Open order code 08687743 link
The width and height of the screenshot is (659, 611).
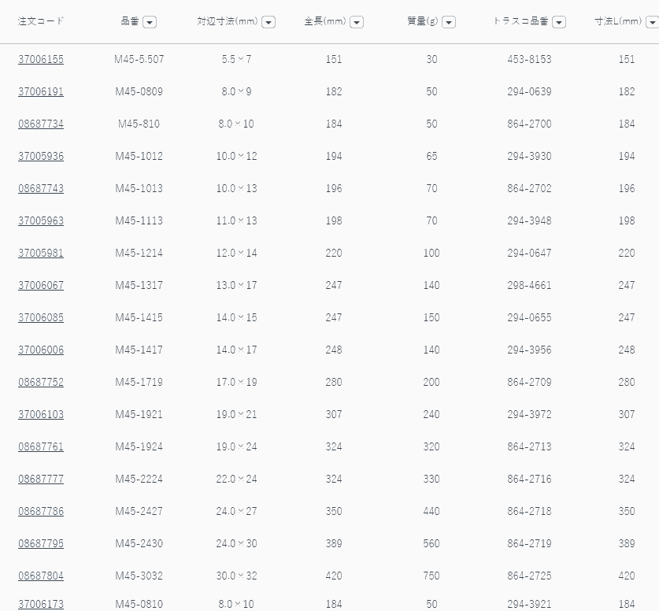click(x=41, y=188)
